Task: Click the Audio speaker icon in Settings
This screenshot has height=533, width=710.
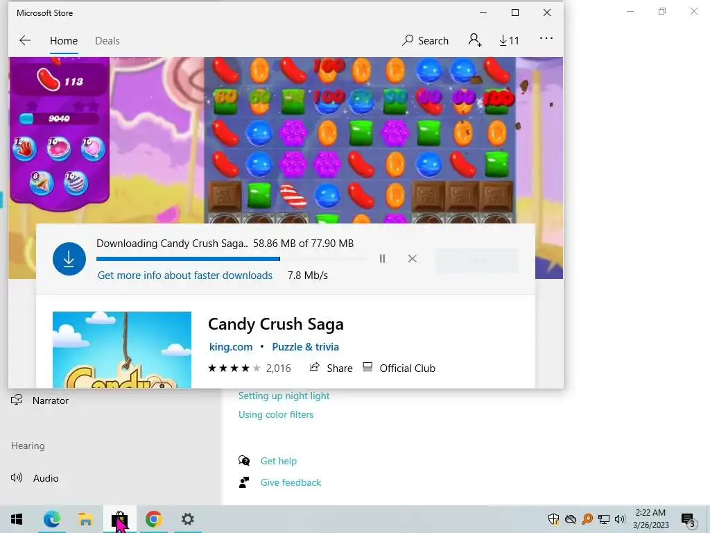Action: pyautogui.click(x=17, y=477)
